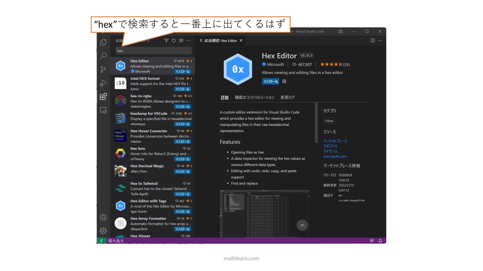Click the Hex Decimal Magic dog icon
This screenshot has height=271, width=483.
[x=120, y=171]
